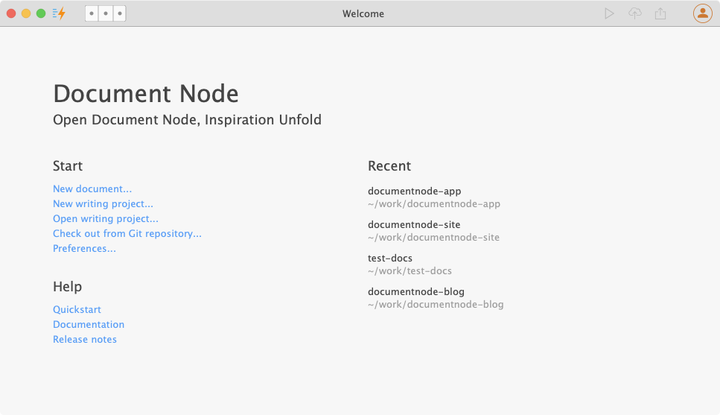720x415 pixels.
Task: Open the user account avatar icon
Action: coord(703,13)
